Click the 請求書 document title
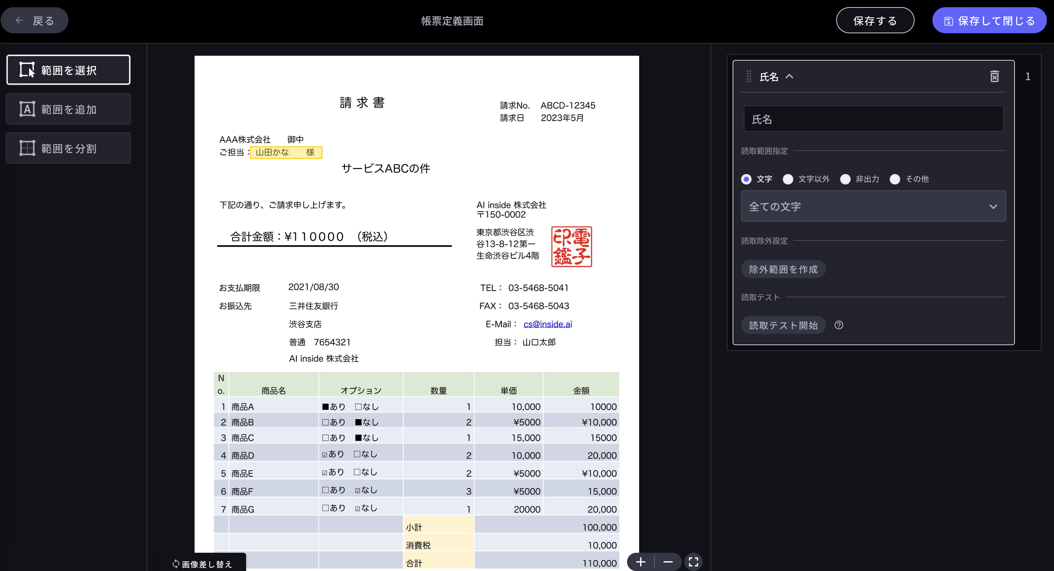This screenshot has height=571, width=1054. coord(362,102)
